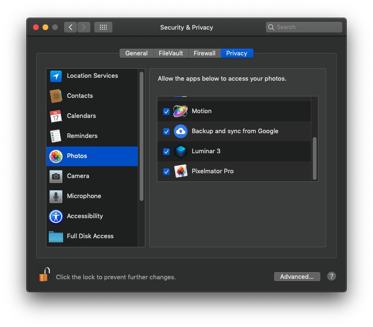This screenshot has height=327, width=373.
Task: Click the Motion app name
Action: (201, 111)
